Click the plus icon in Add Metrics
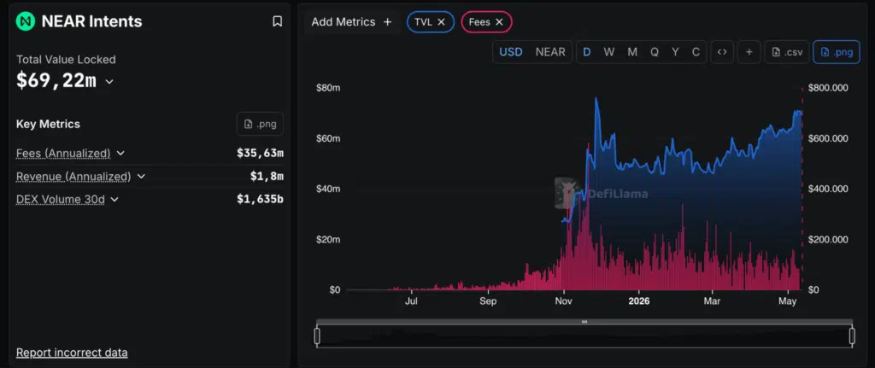 (x=388, y=21)
